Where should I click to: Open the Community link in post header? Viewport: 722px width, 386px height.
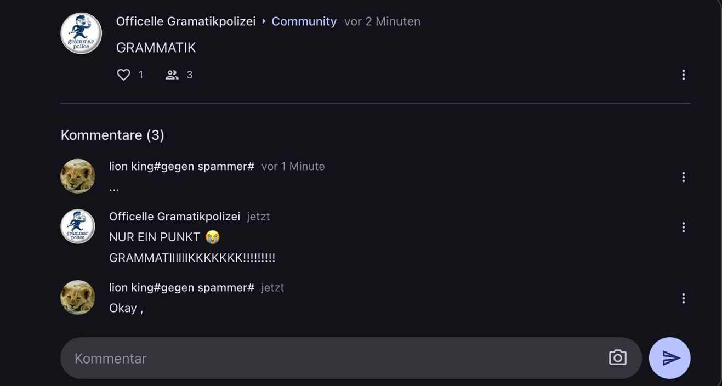[304, 21]
